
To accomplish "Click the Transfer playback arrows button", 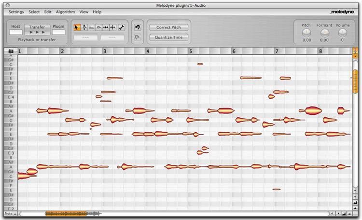I will click(37, 29).
